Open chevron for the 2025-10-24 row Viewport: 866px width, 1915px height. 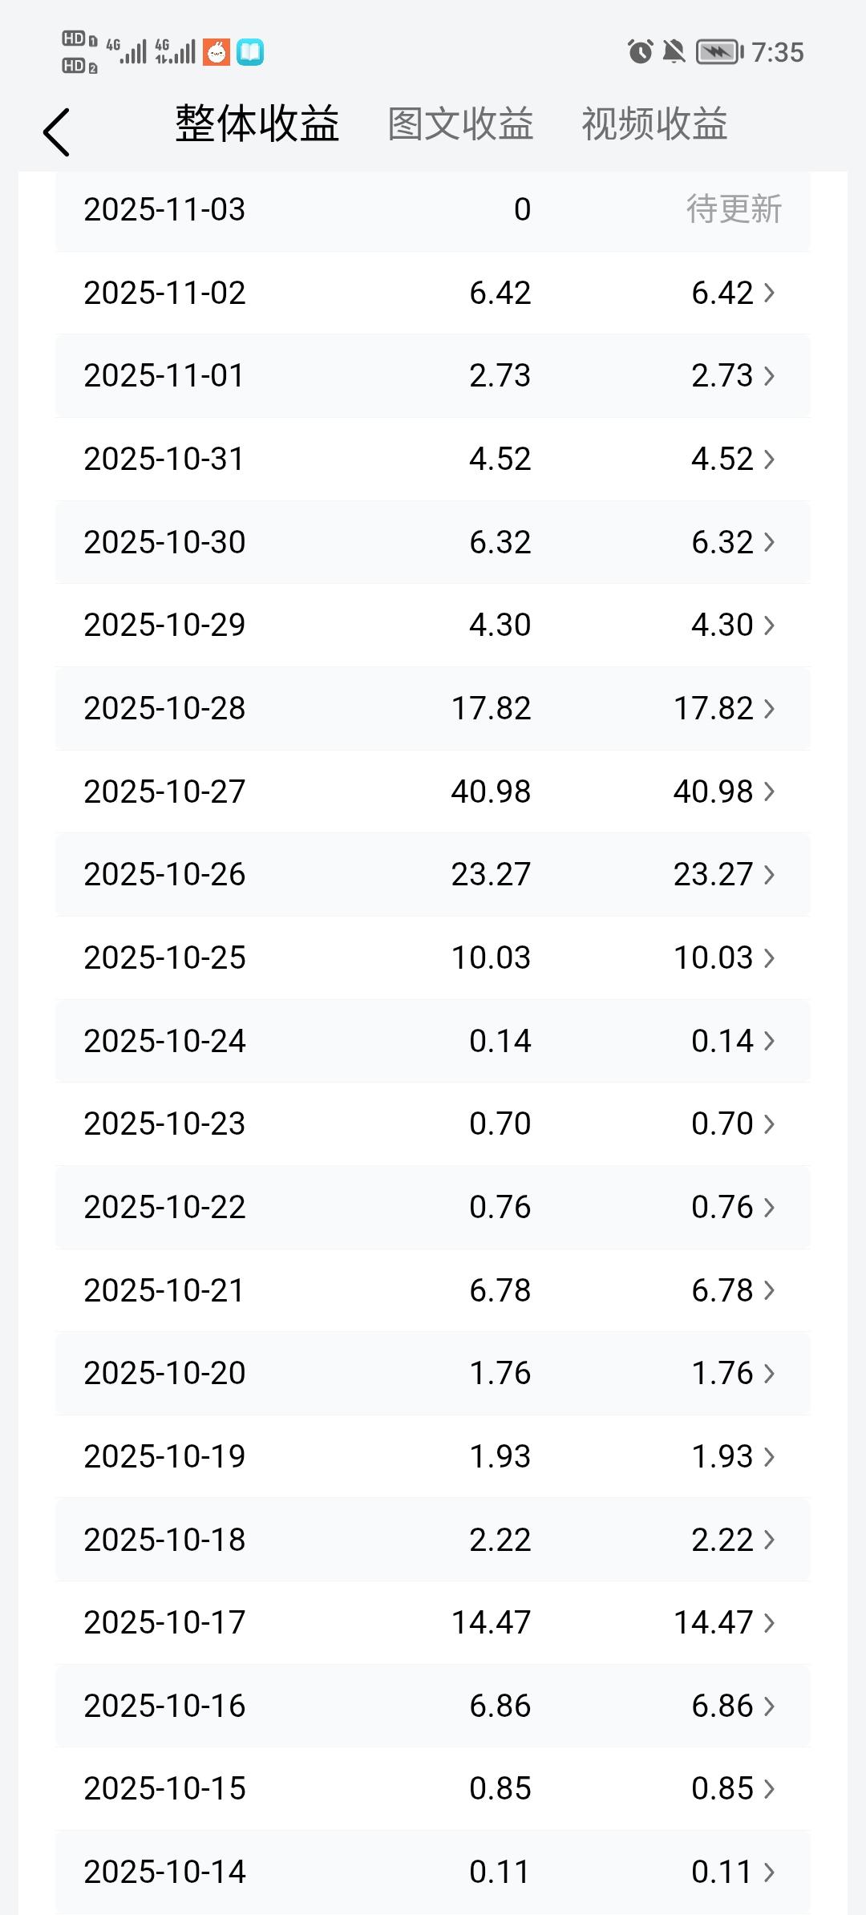point(769,1041)
